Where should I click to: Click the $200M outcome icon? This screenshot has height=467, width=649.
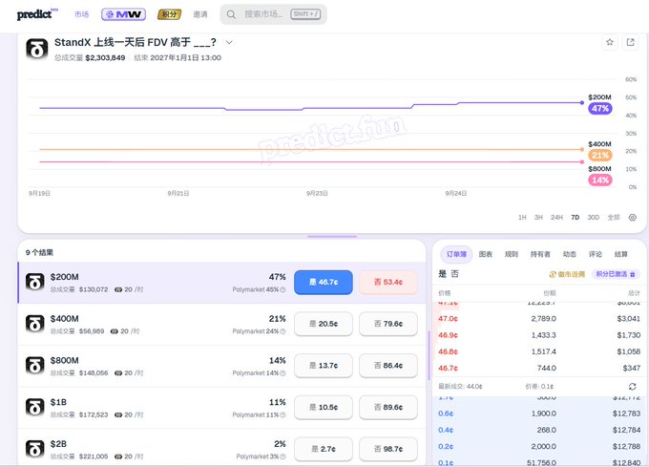pos(34,283)
